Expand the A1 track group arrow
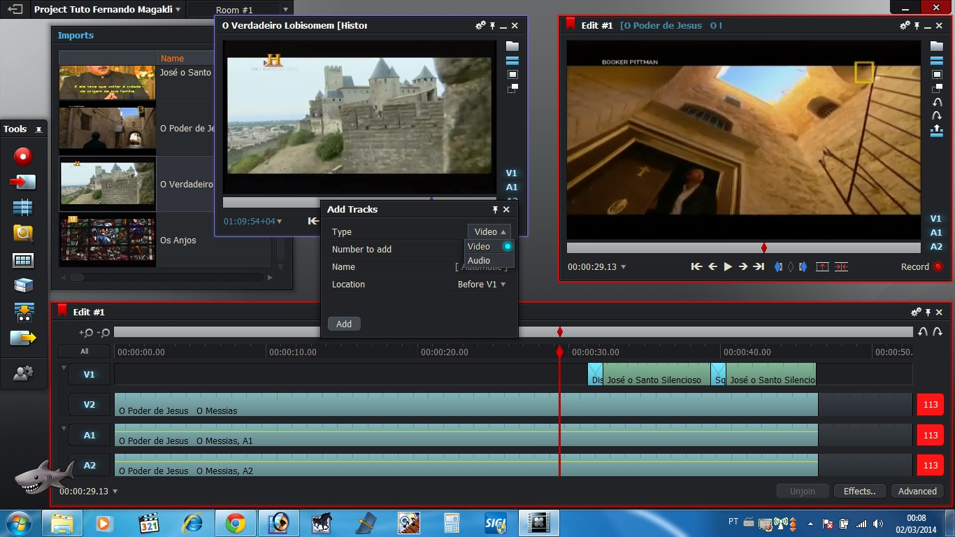The height and width of the screenshot is (537, 955). [64, 429]
